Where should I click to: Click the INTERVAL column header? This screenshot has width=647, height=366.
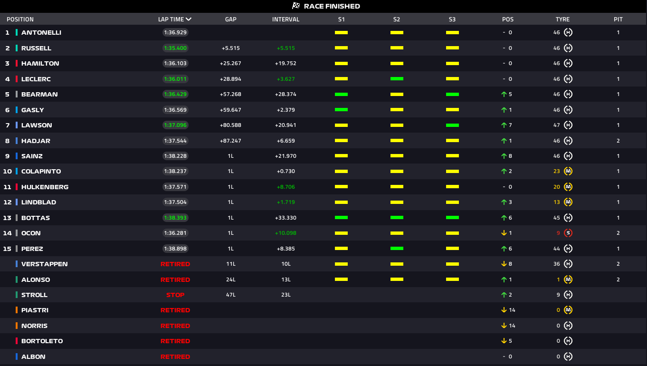coord(285,19)
